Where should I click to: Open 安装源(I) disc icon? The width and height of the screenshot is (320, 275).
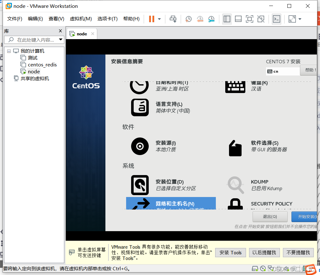[140, 146]
